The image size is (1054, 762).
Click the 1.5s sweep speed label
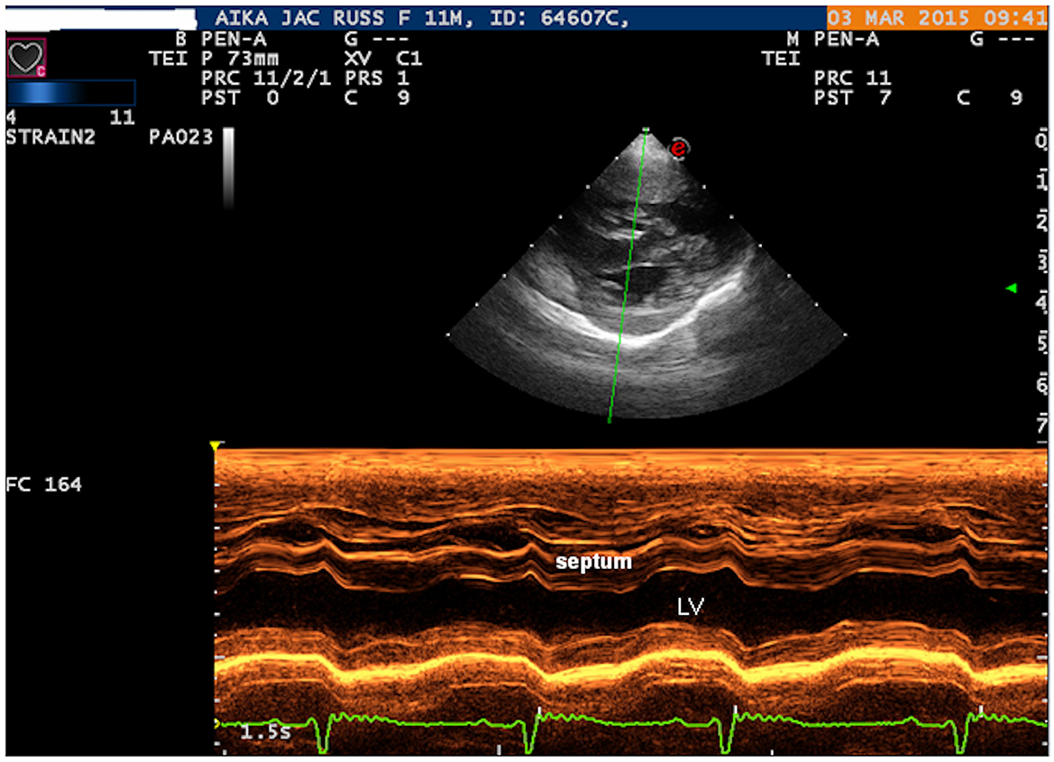(265, 732)
